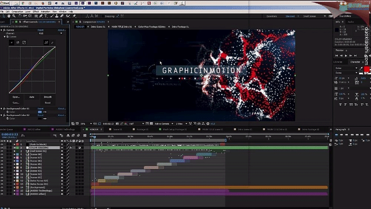
Task: Click the Open button under curves
Action: tap(16, 97)
